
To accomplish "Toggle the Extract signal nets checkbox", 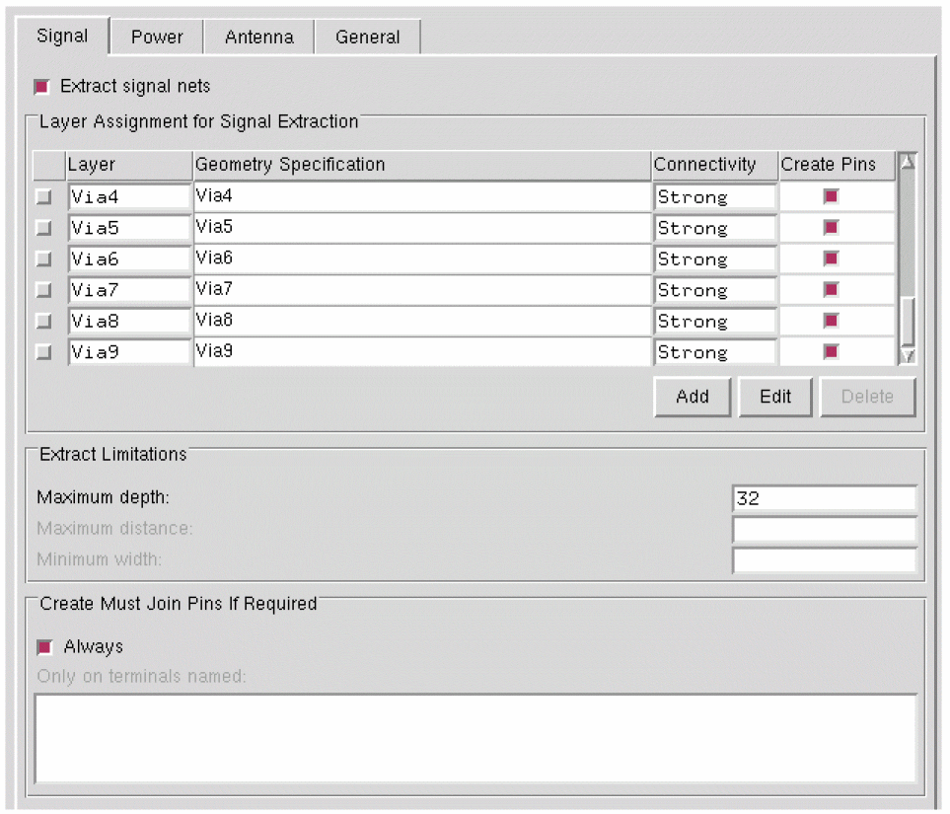I will pos(42,87).
